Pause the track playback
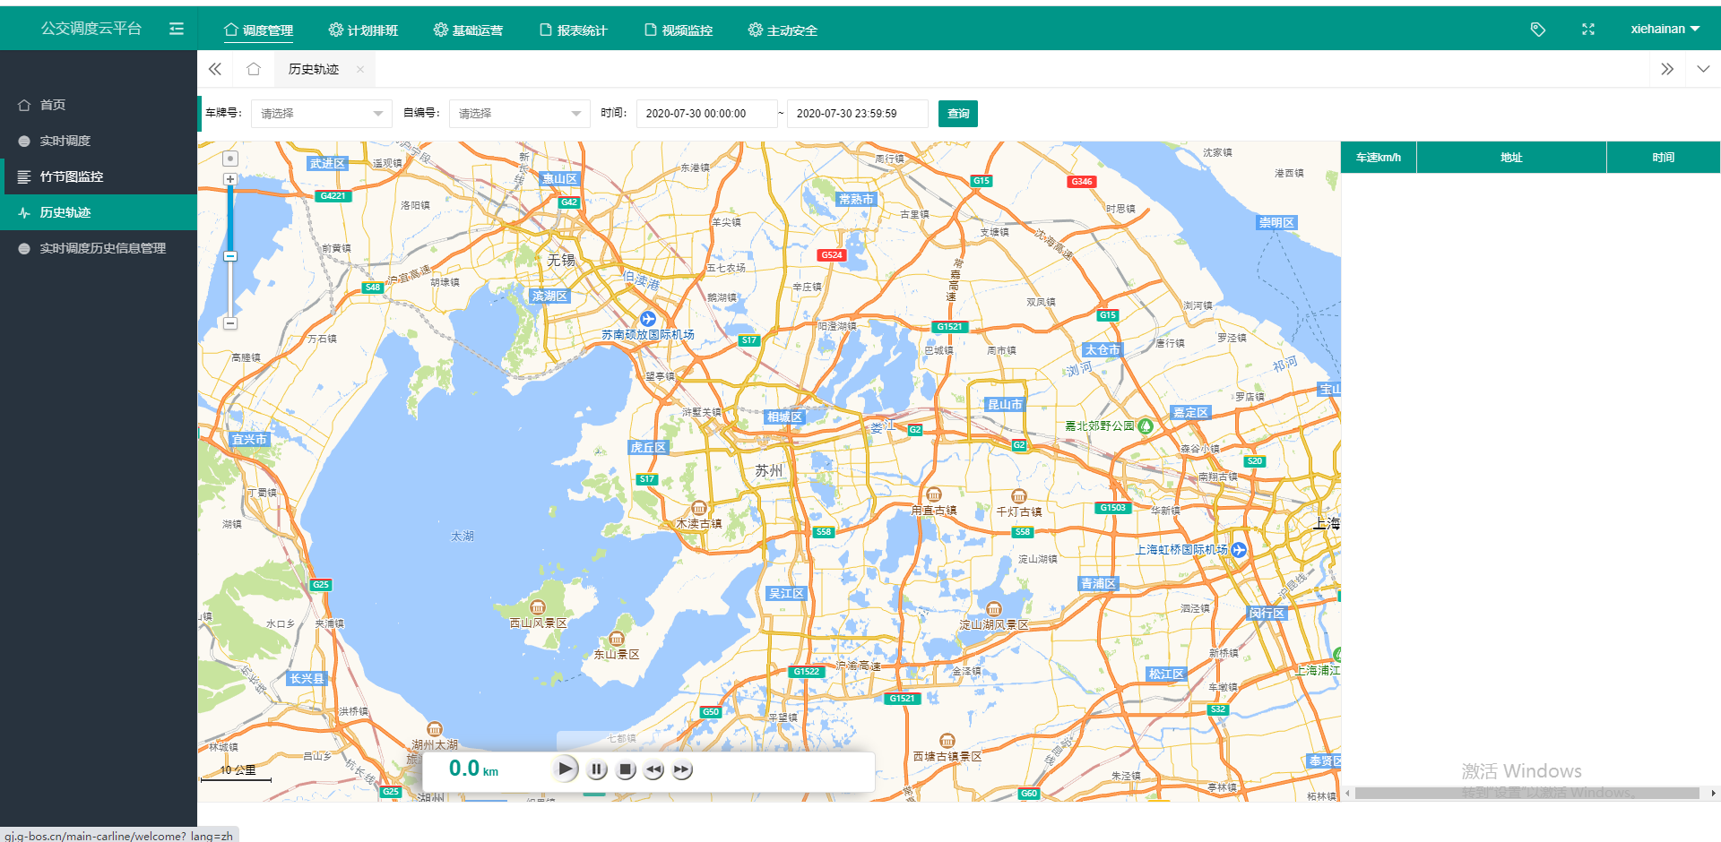The image size is (1721, 842). click(x=597, y=769)
